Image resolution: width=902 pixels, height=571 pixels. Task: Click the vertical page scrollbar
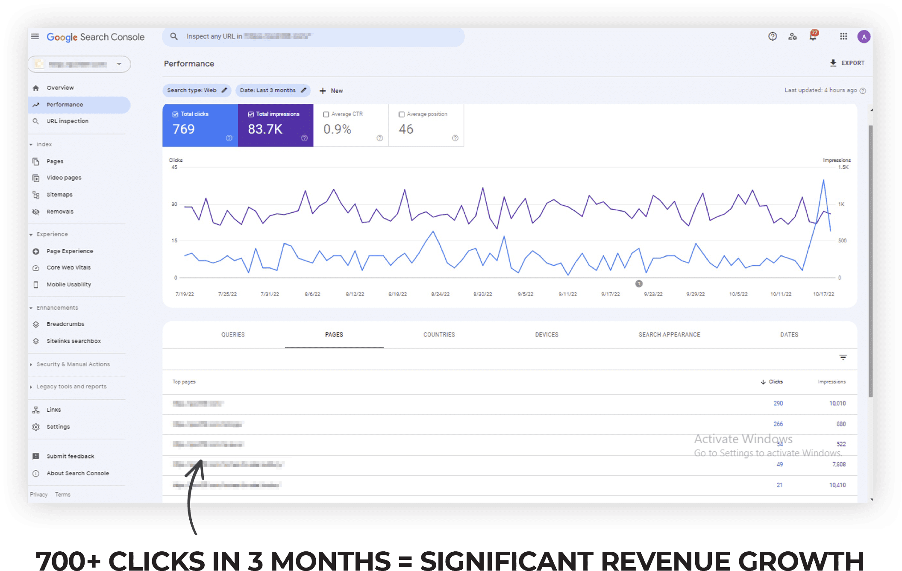[x=870, y=261]
